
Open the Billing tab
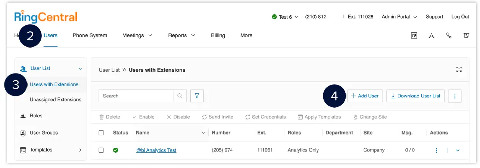point(218,35)
